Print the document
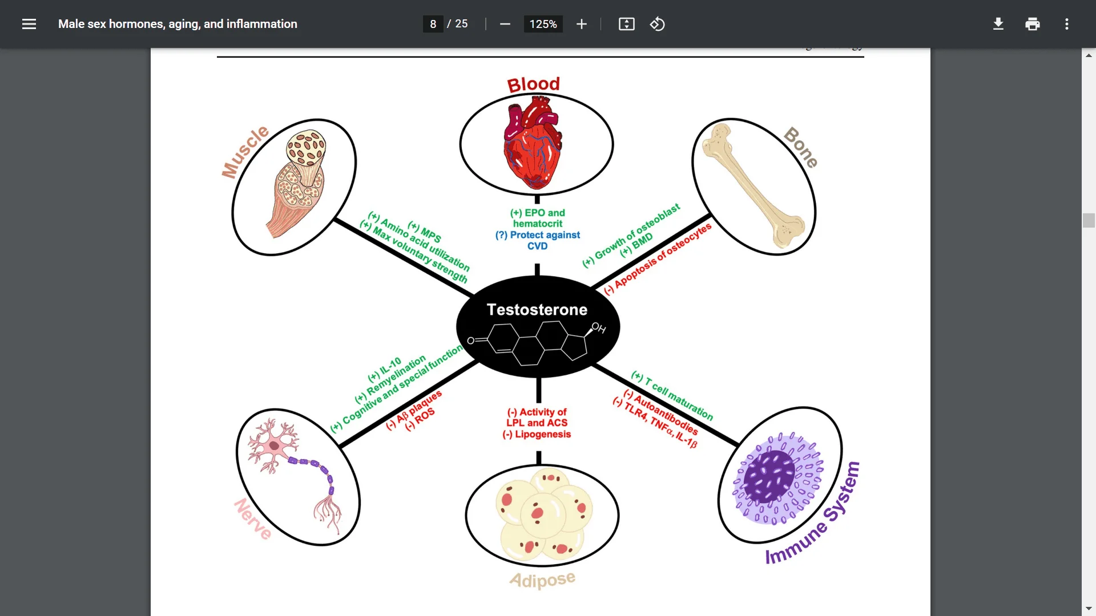1096x616 pixels. tap(1033, 24)
